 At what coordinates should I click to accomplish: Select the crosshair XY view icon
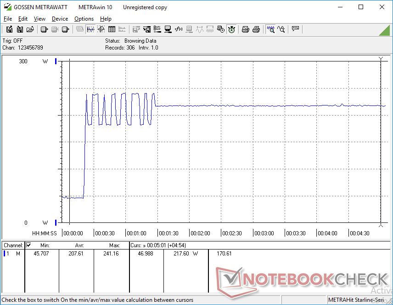101,29
